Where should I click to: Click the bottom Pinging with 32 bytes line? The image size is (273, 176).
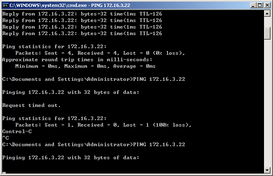(71, 158)
